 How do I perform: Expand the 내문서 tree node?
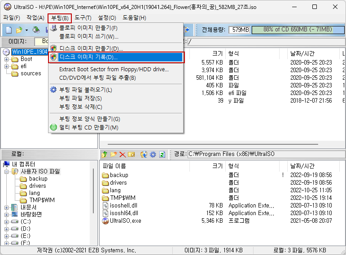[x=6, y=207]
